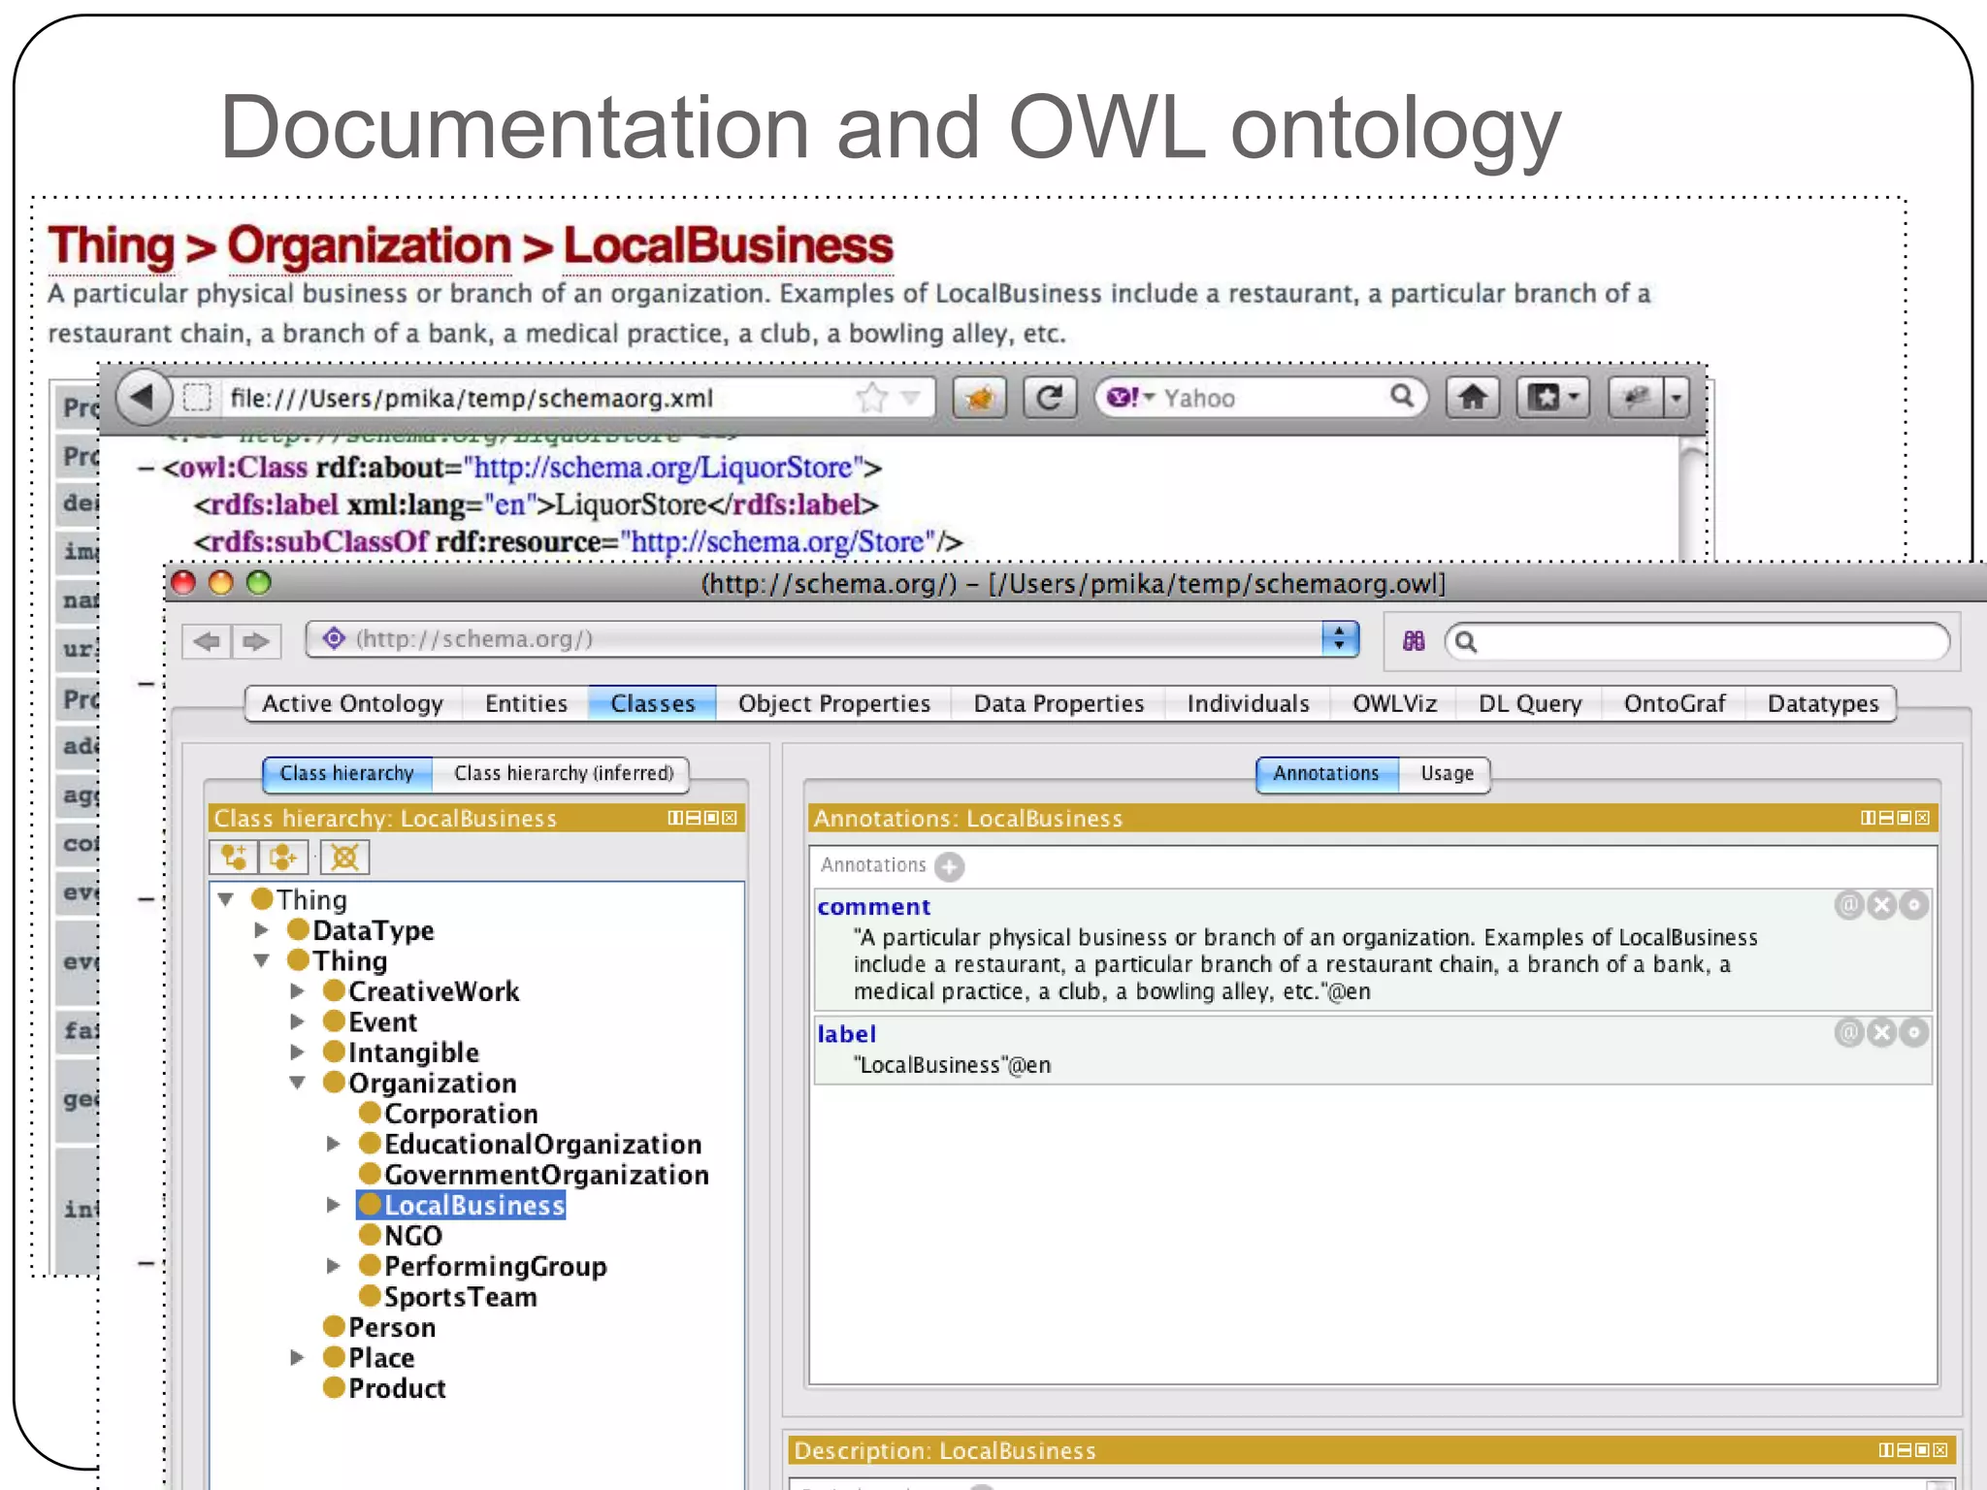This screenshot has height=1490, width=1987.
Task: Select the Annotations toggle
Action: point(1326,773)
